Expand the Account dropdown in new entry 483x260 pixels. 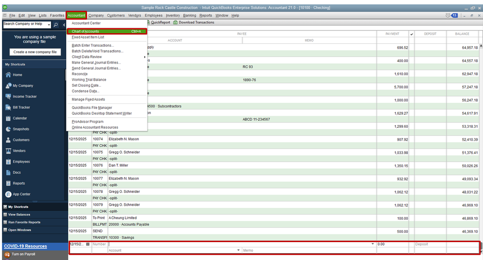click(x=238, y=250)
